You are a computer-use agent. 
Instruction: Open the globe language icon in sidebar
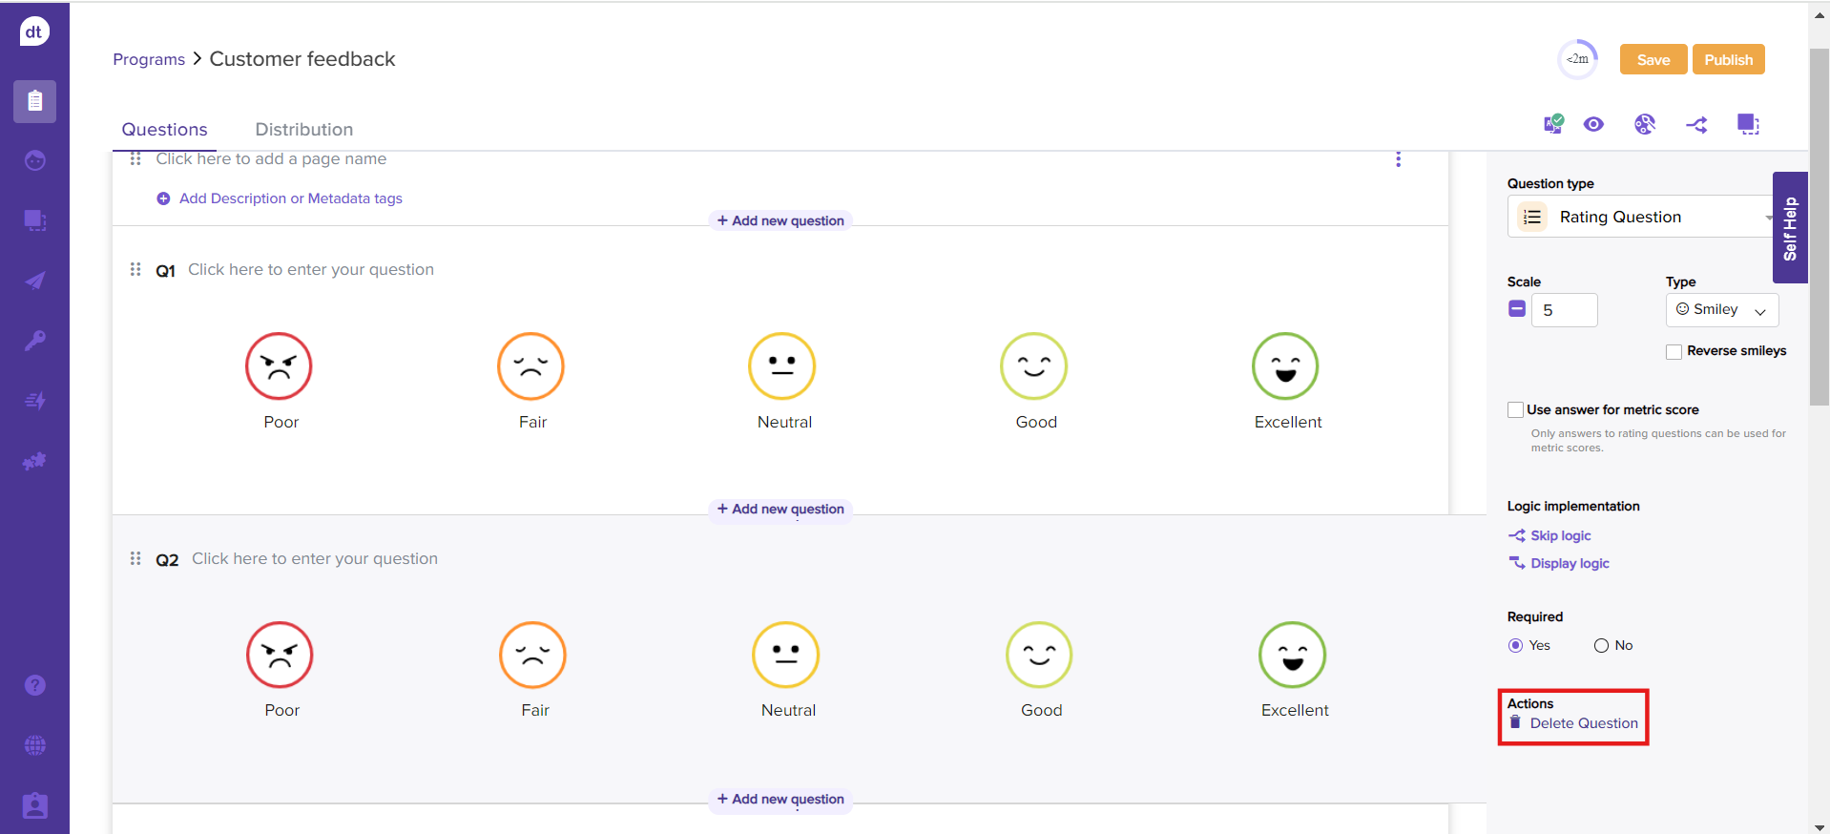[35, 745]
